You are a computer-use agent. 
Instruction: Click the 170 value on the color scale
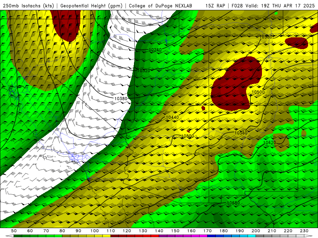(207, 231)
